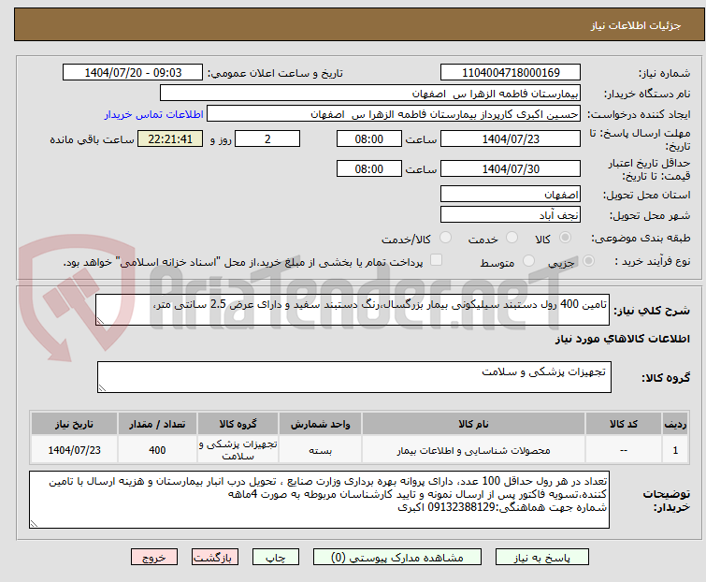Select the متوسط purchase type radio
Viewport: 706px width, 582px height.
(x=528, y=261)
